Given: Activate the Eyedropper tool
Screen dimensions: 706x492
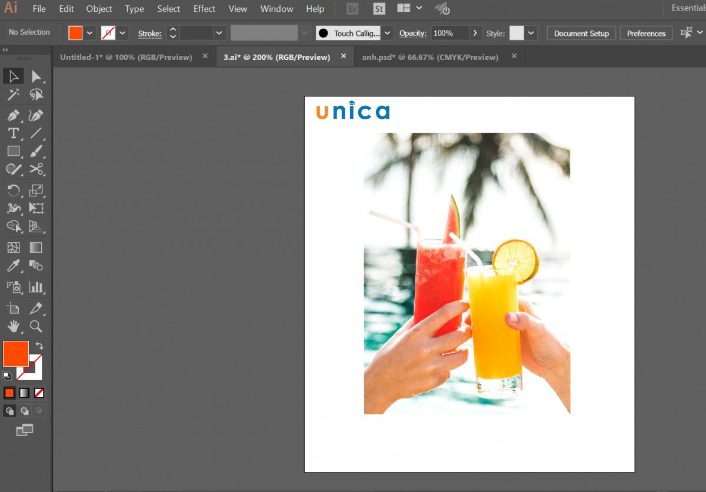Looking at the screenshot, I should (x=14, y=266).
